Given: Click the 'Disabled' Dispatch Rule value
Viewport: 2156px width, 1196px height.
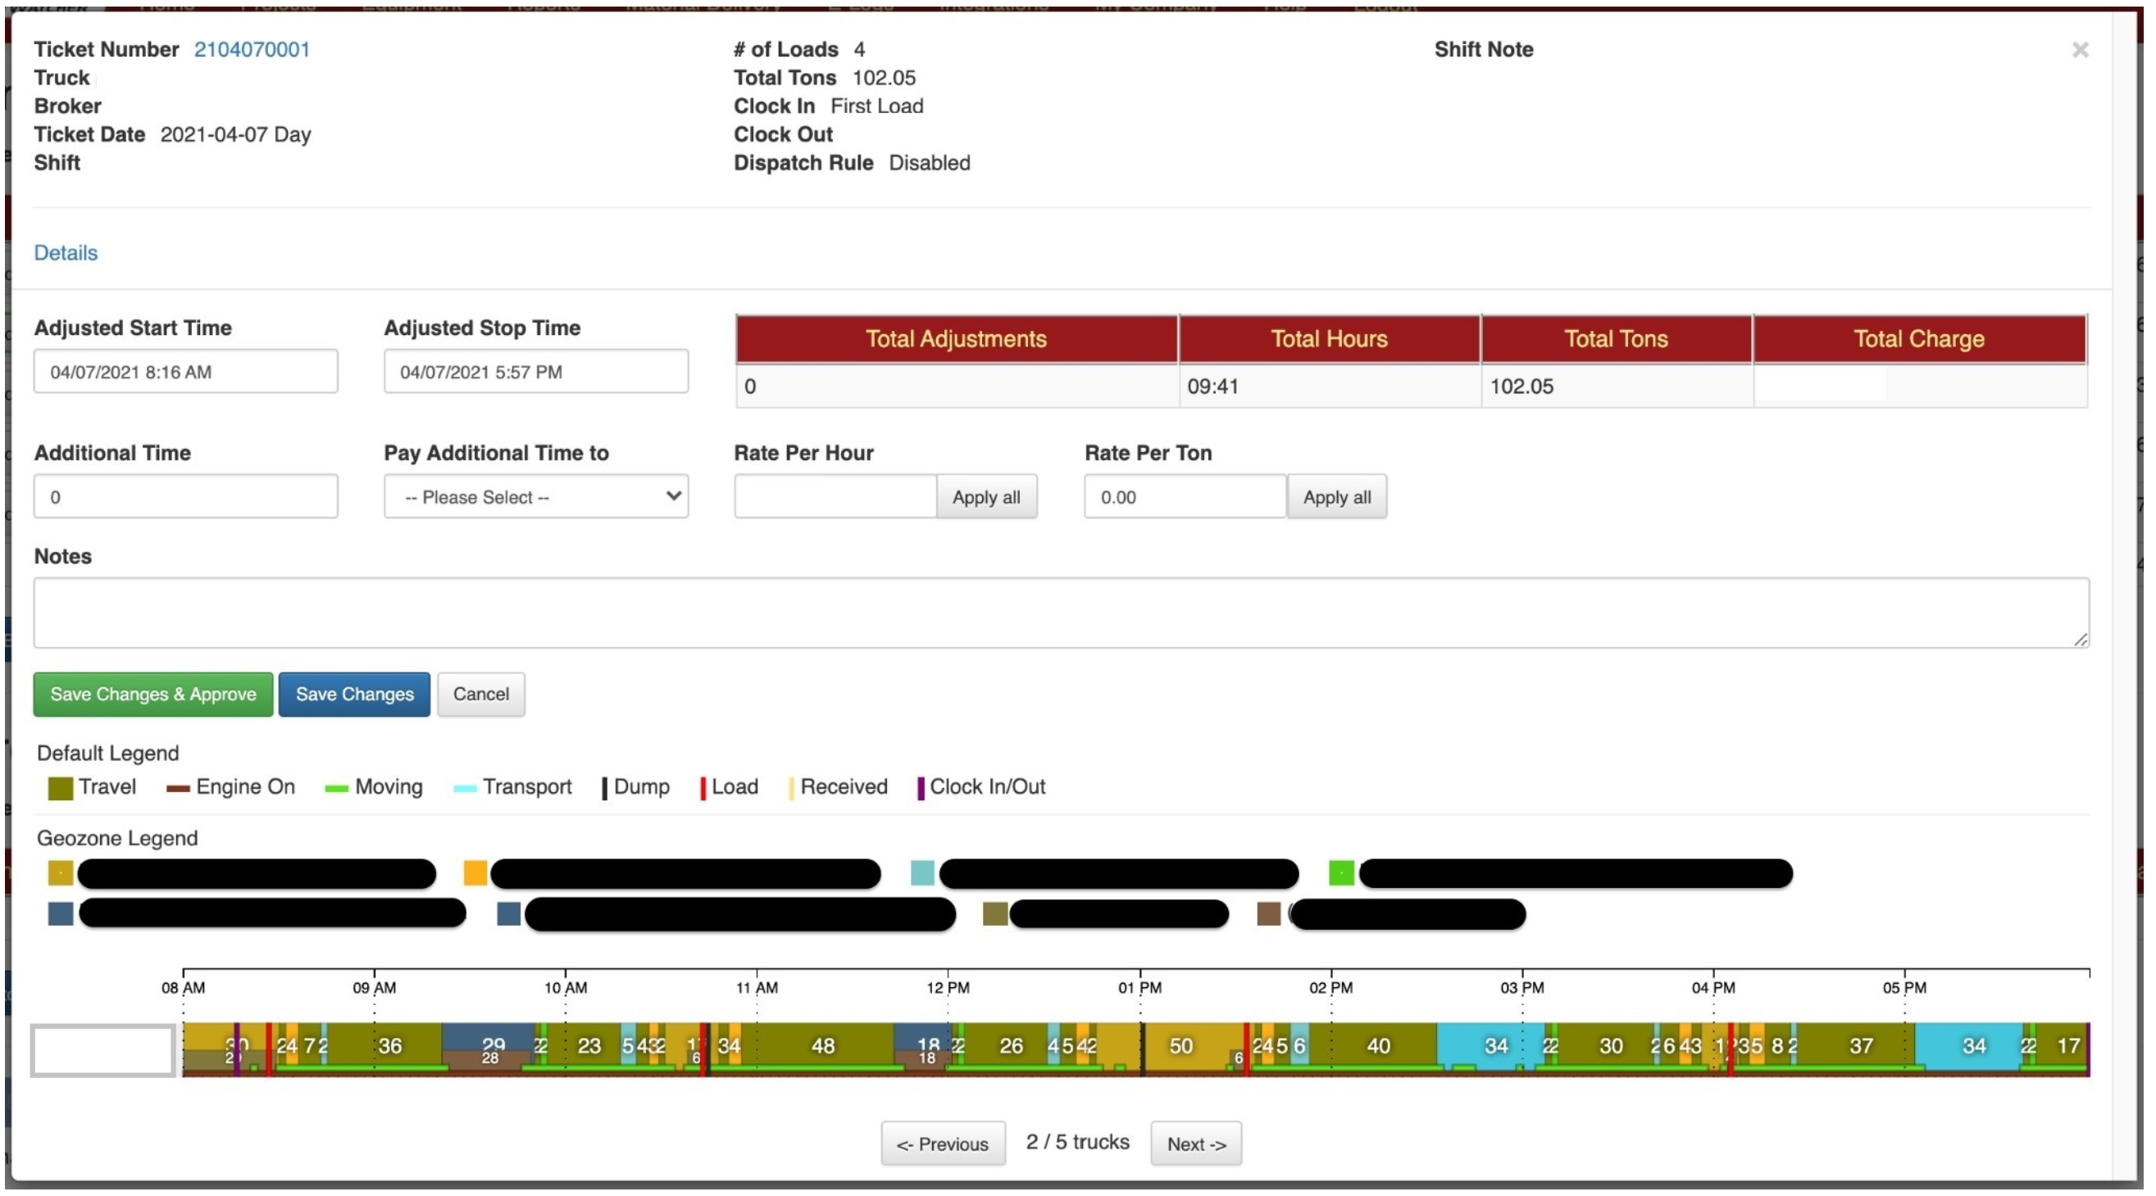Looking at the screenshot, I should coord(929,163).
